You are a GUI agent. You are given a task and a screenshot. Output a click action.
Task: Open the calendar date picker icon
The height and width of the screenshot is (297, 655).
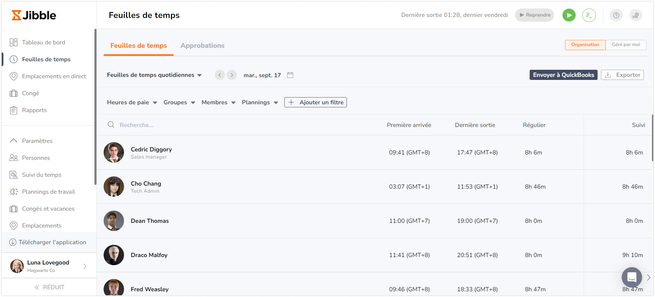pos(290,75)
